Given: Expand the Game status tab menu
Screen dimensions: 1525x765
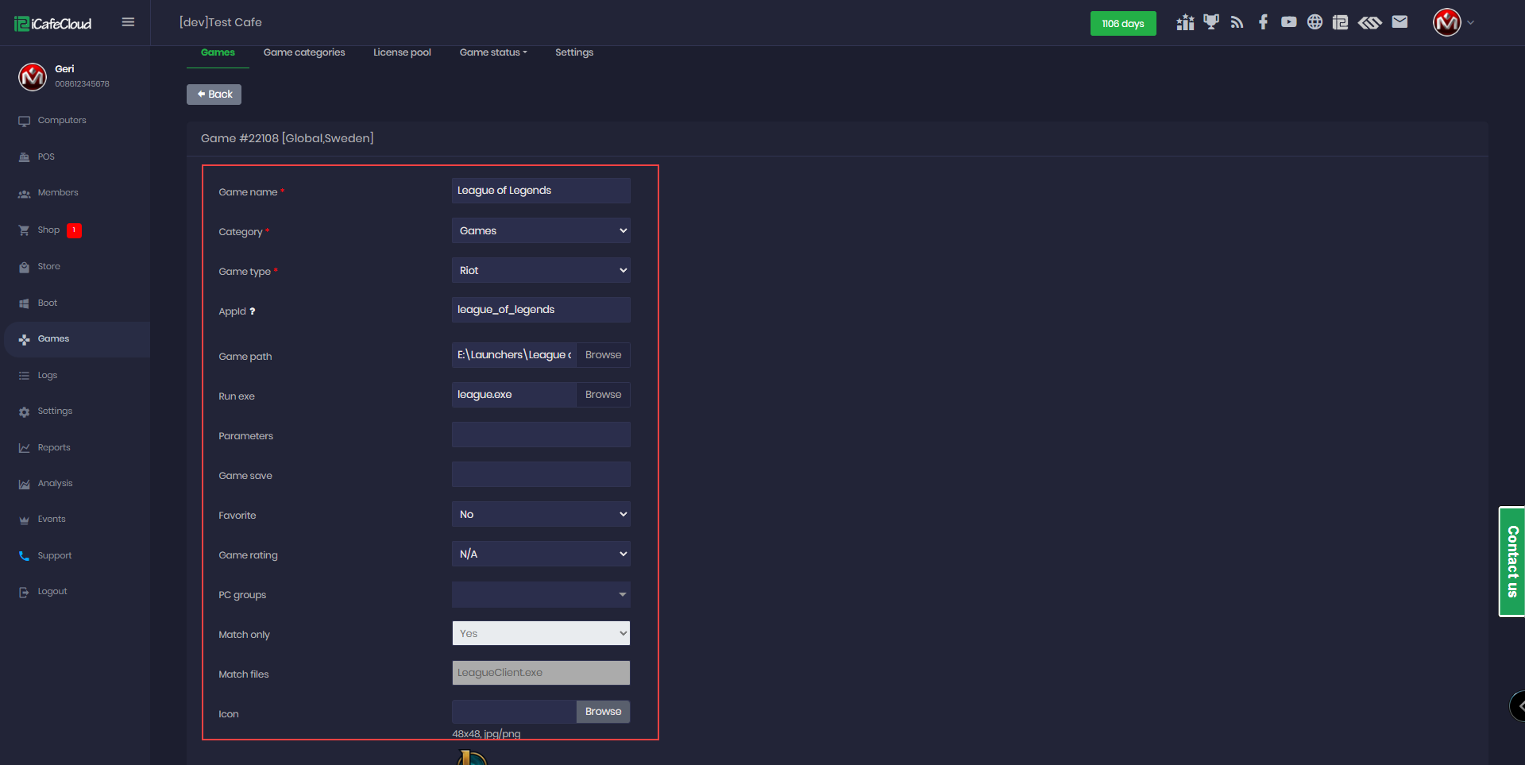Looking at the screenshot, I should click(492, 52).
